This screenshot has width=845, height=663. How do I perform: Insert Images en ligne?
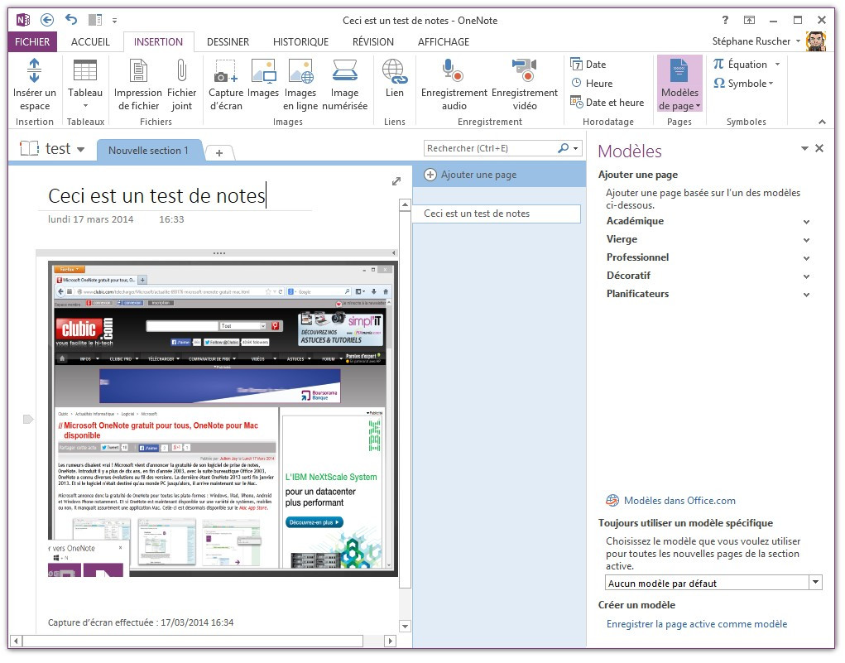(300, 84)
